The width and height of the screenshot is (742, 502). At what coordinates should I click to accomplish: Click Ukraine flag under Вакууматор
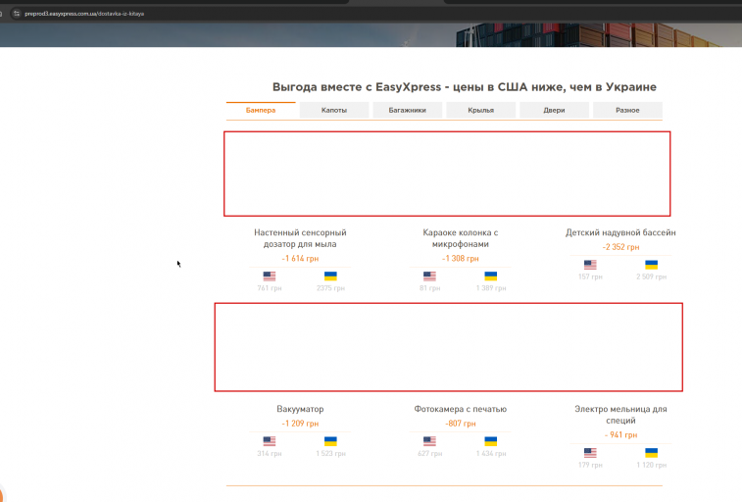pos(330,441)
